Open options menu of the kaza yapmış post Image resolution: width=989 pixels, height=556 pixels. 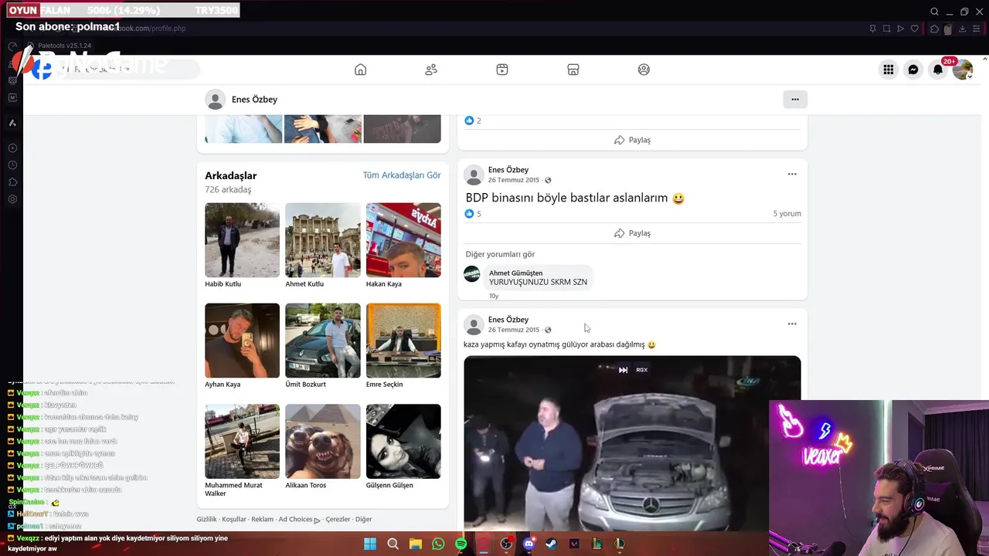click(x=792, y=324)
